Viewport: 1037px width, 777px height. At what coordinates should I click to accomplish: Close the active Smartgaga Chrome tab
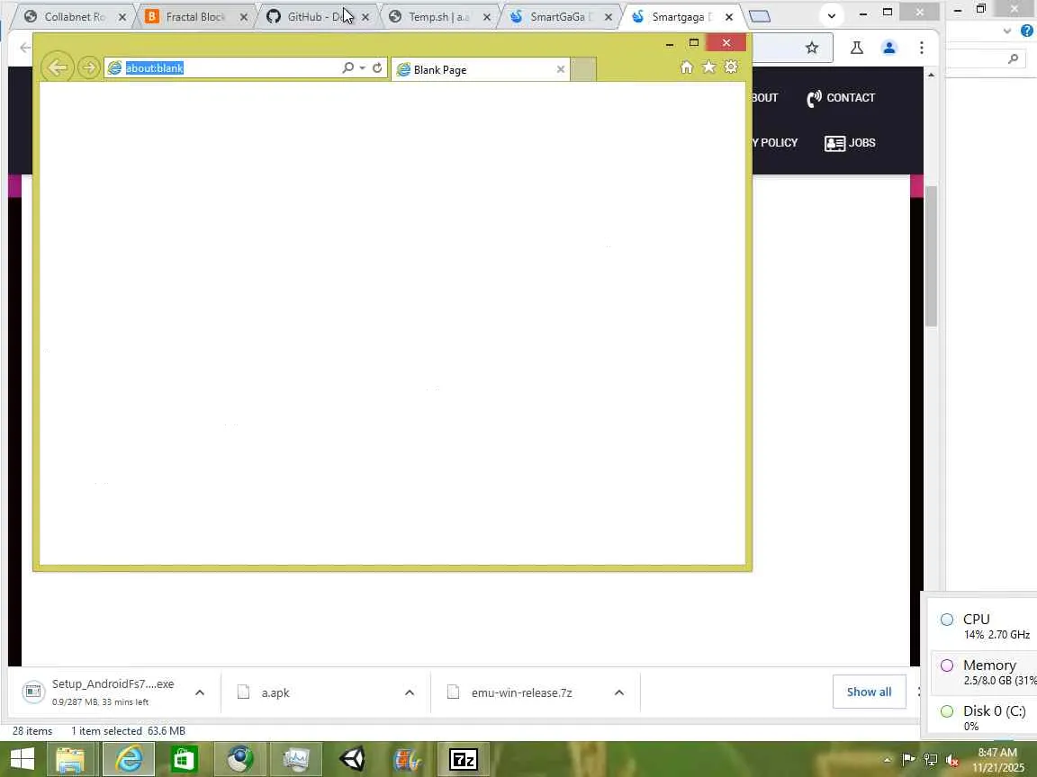729,17
